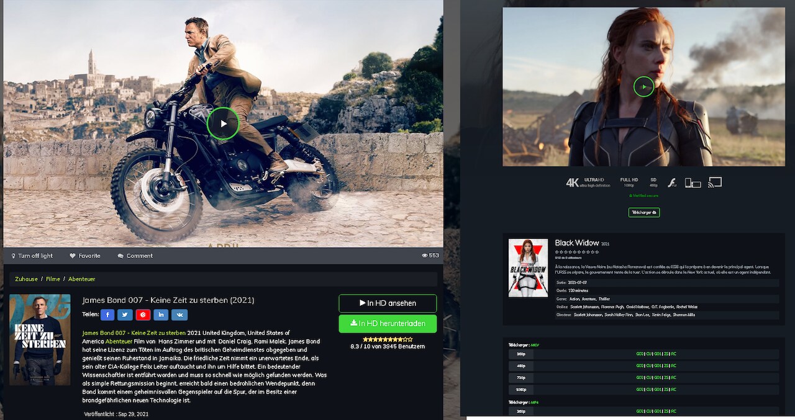Go to Zuhause breadcrumb
The image size is (795, 420).
click(x=27, y=279)
